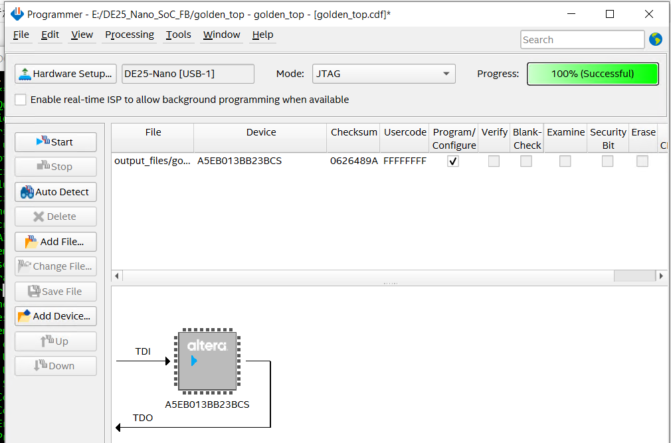Open the Help menu
The width and height of the screenshot is (671, 443).
(262, 35)
